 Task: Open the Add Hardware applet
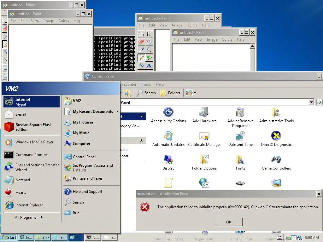click(204, 115)
